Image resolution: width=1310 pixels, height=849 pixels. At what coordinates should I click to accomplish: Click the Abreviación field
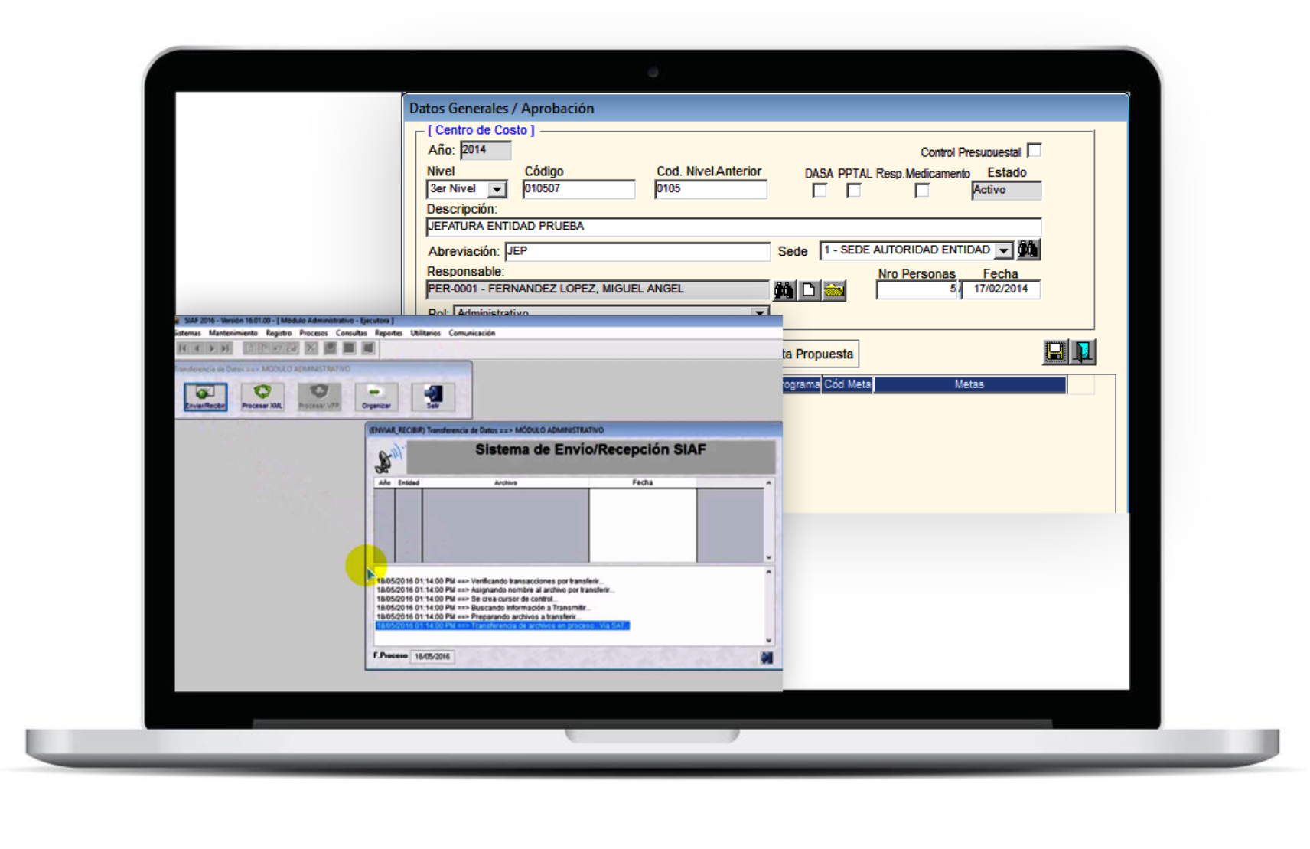click(637, 251)
